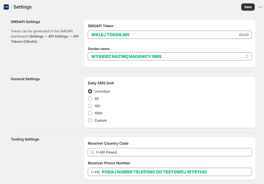
Task: Open the three-dot more actions menu
Action: click(260, 7)
